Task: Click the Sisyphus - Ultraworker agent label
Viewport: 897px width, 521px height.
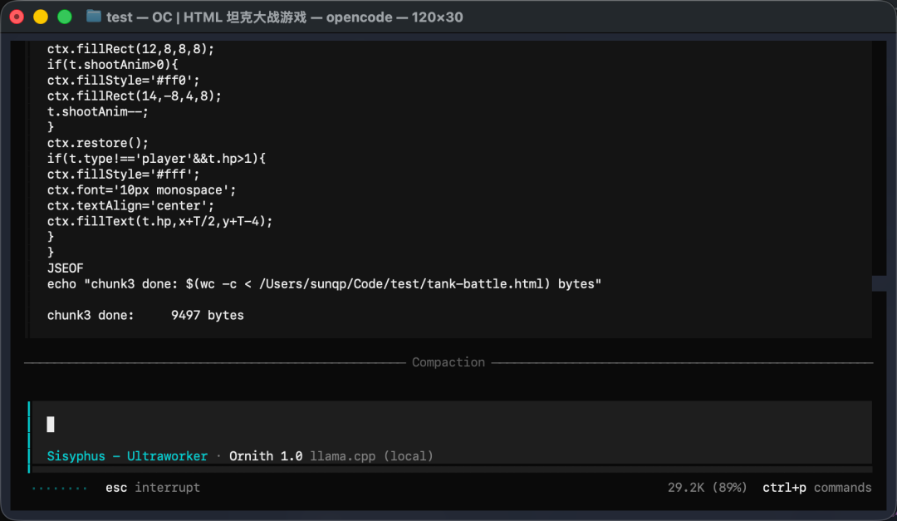Action: pos(127,456)
